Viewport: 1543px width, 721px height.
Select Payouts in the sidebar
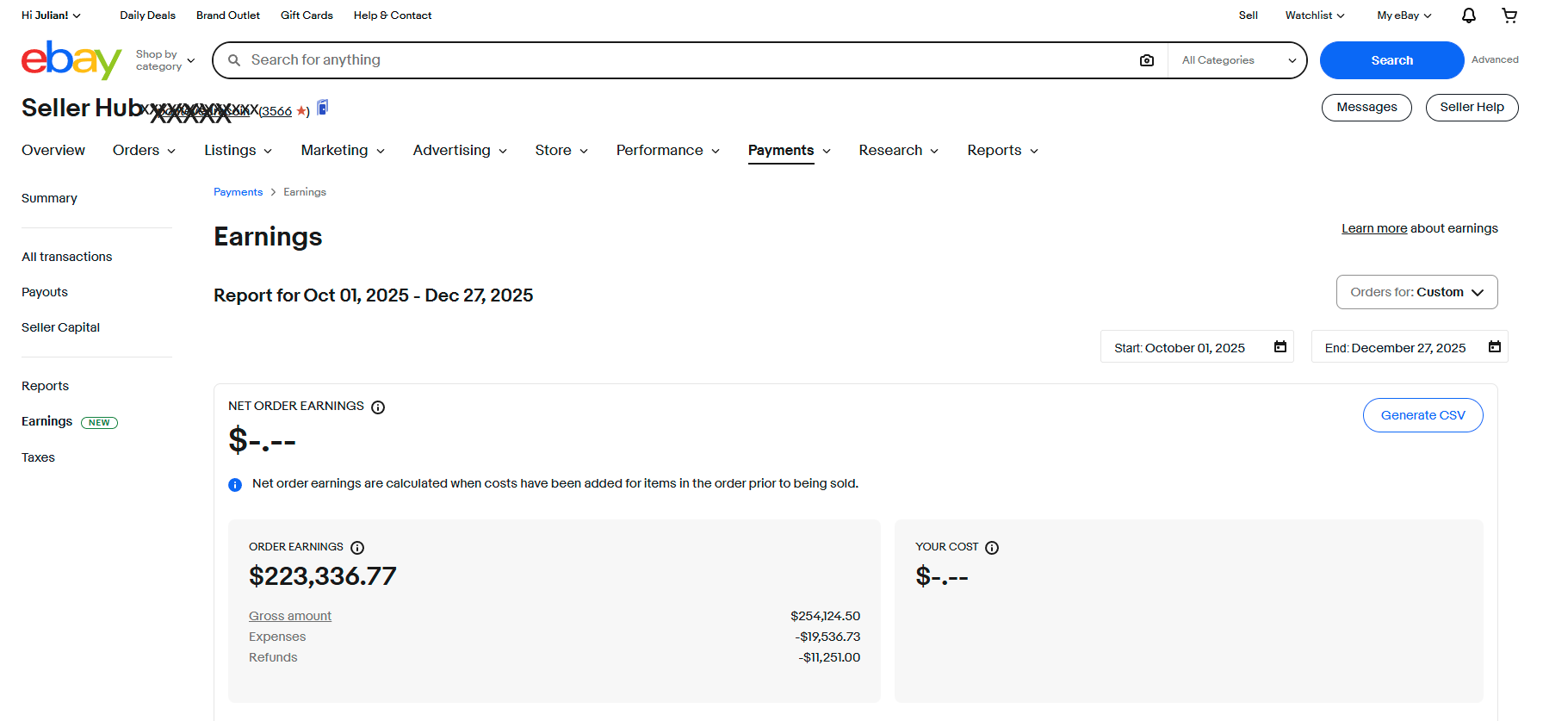point(45,292)
